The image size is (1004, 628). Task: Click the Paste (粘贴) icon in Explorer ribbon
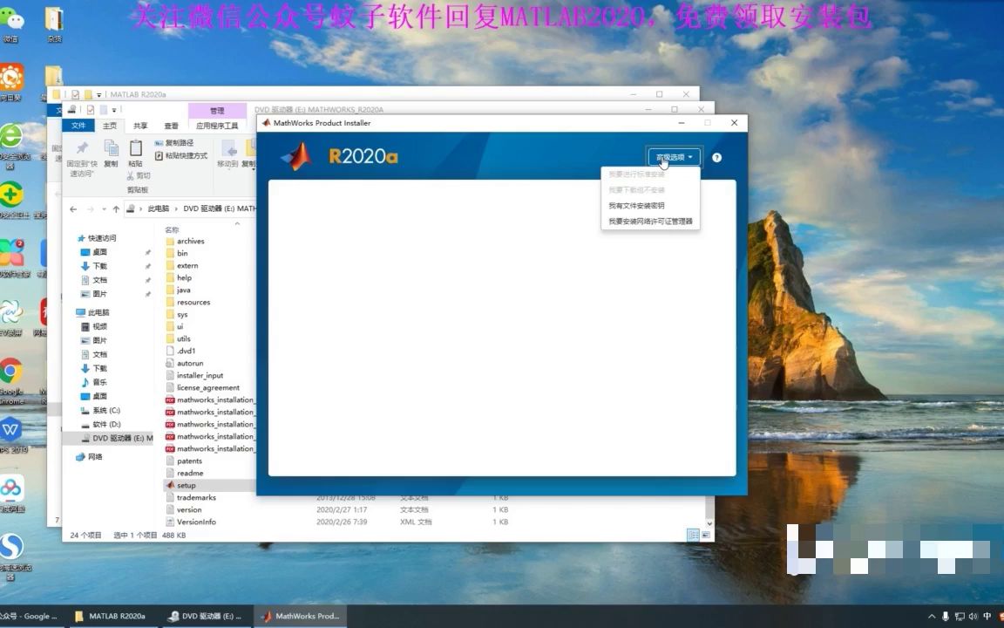pyautogui.click(x=136, y=150)
